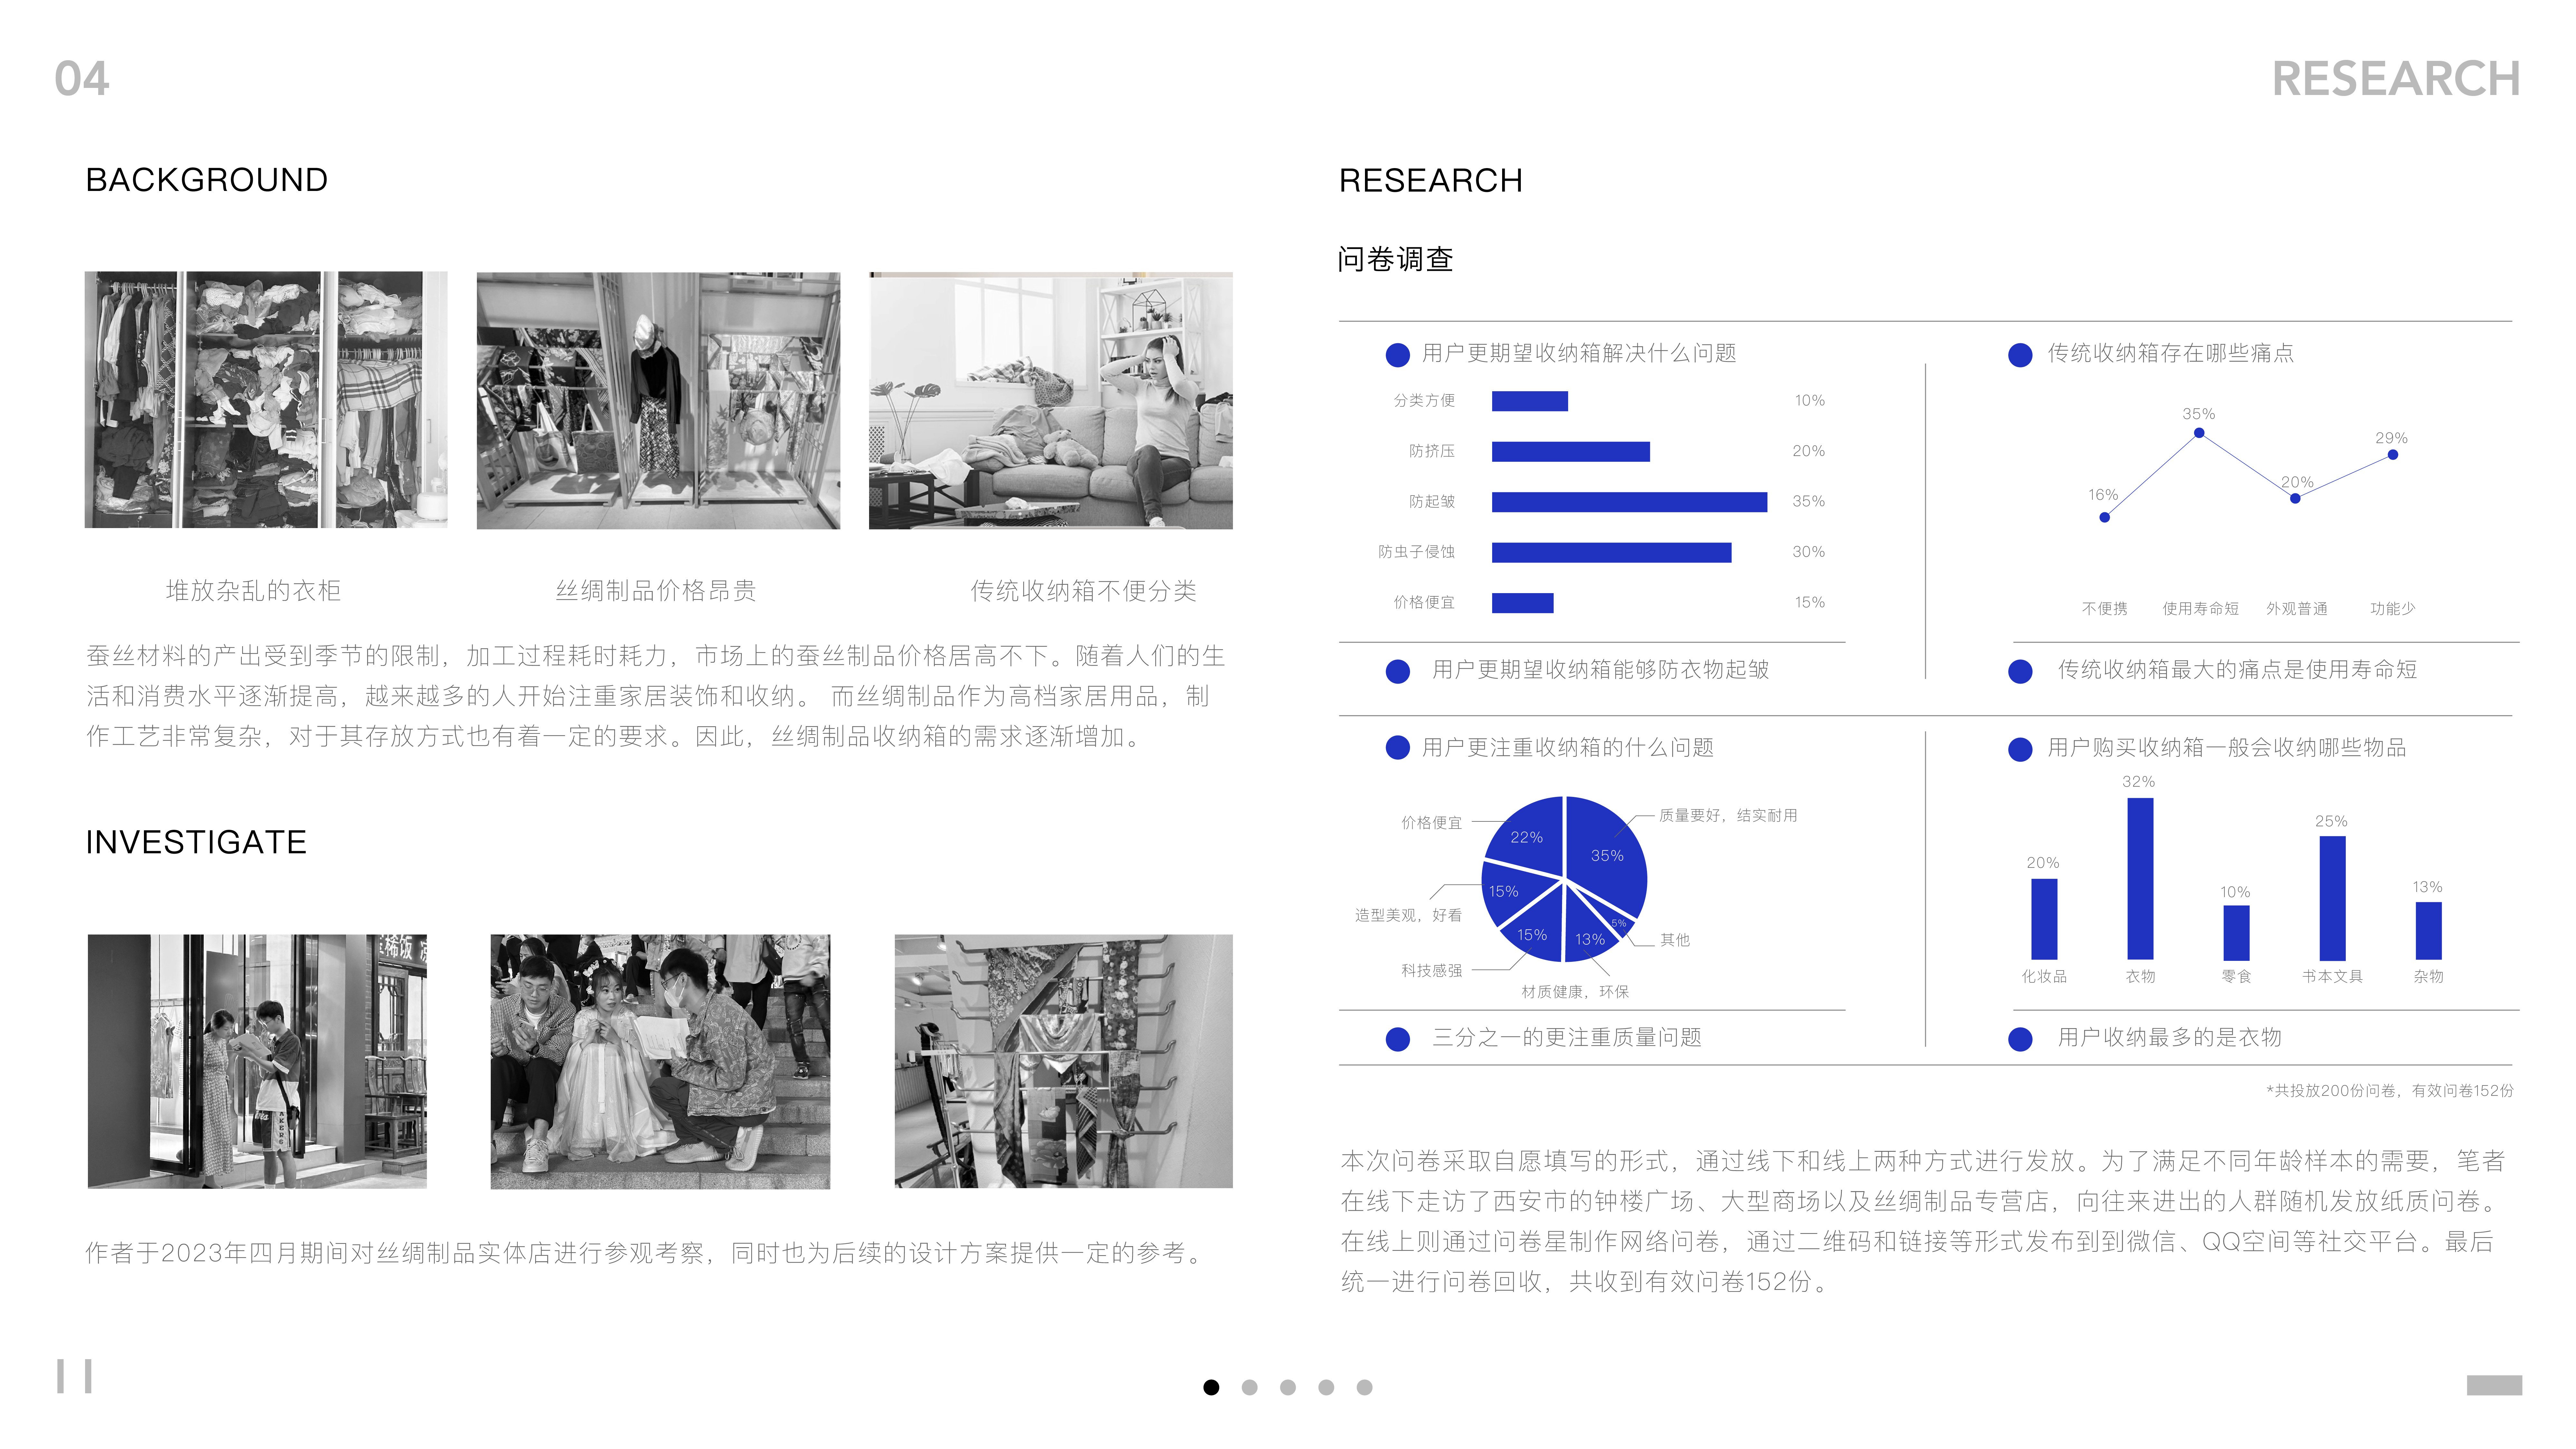This screenshot has height=1449, width=2576.
Task: Select the first black pagination dot
Action: click(1211, 1387)
